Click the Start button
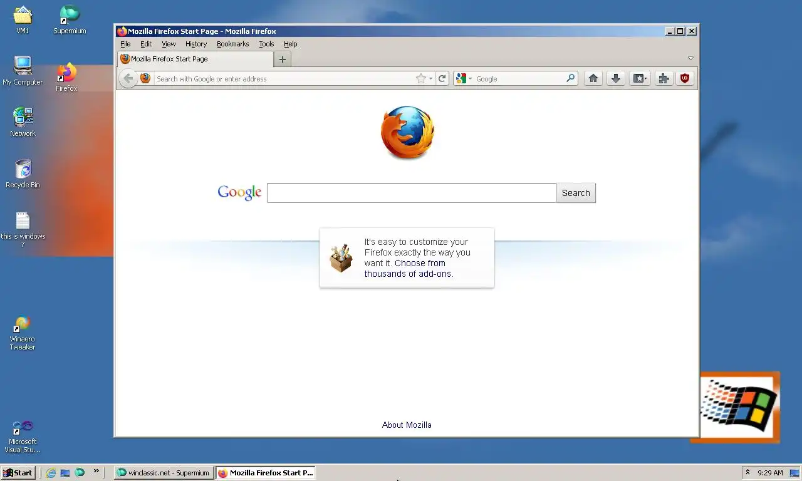802x481 pixels. [18, 473]
